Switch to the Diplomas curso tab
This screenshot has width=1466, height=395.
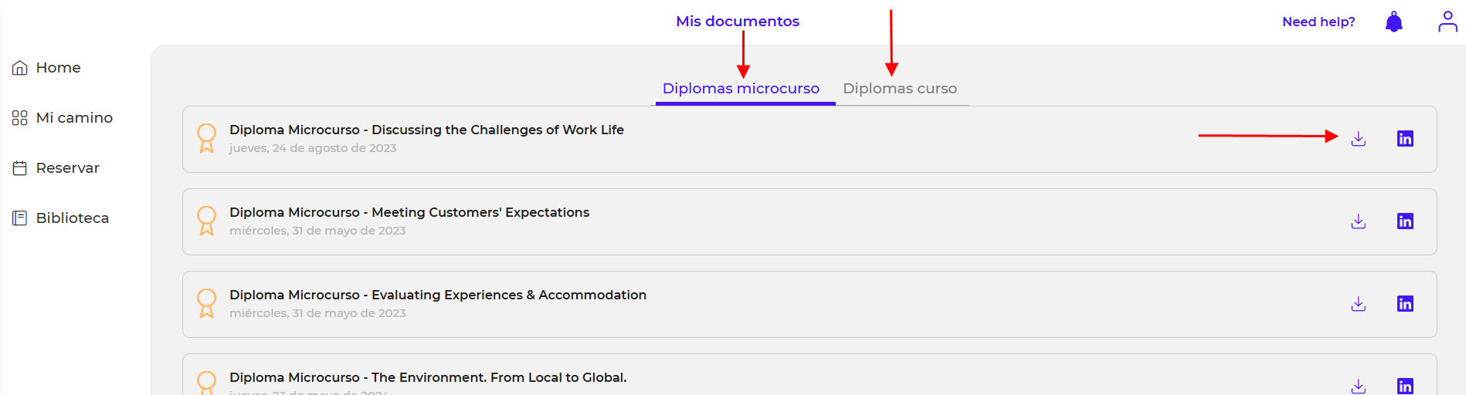[900, 89]
